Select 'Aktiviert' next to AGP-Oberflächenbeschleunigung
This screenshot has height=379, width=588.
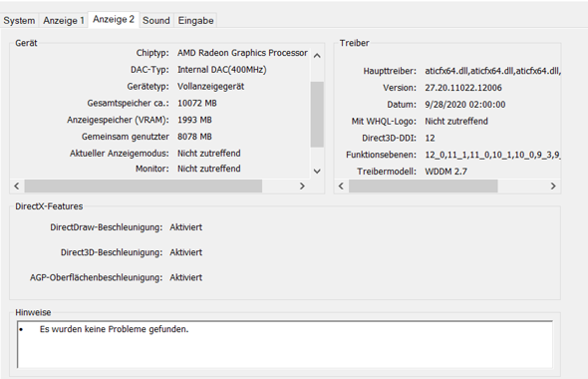pyautogui.click(x=186, y=277)
